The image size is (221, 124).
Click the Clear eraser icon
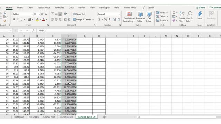click(174, 20)
